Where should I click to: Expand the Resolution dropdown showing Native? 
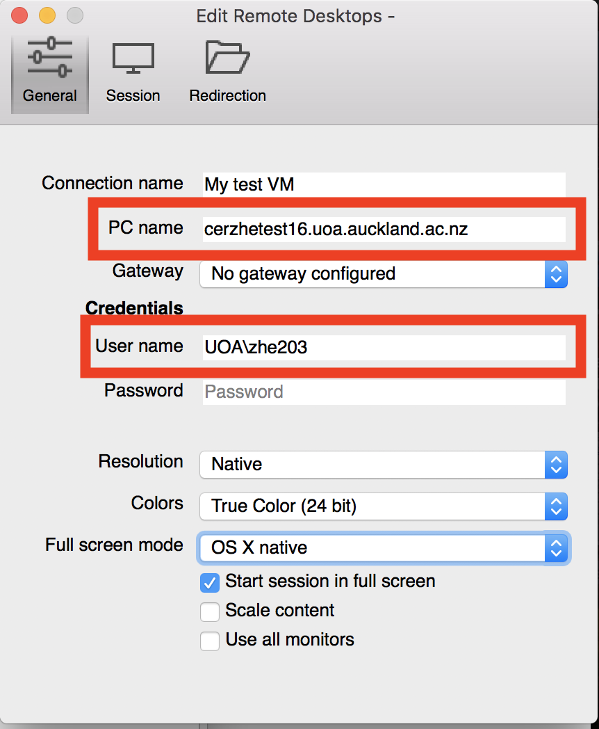(x=384, y=465)
